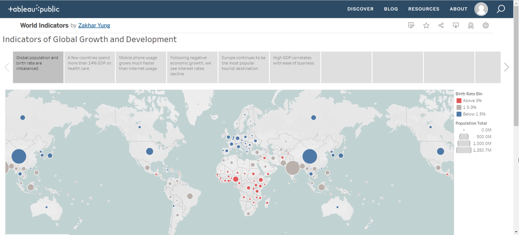Viewport: 519px width, 235px height.
Task: Select the Below 1.5% birth rate legend entry
Action: (459, 114)
